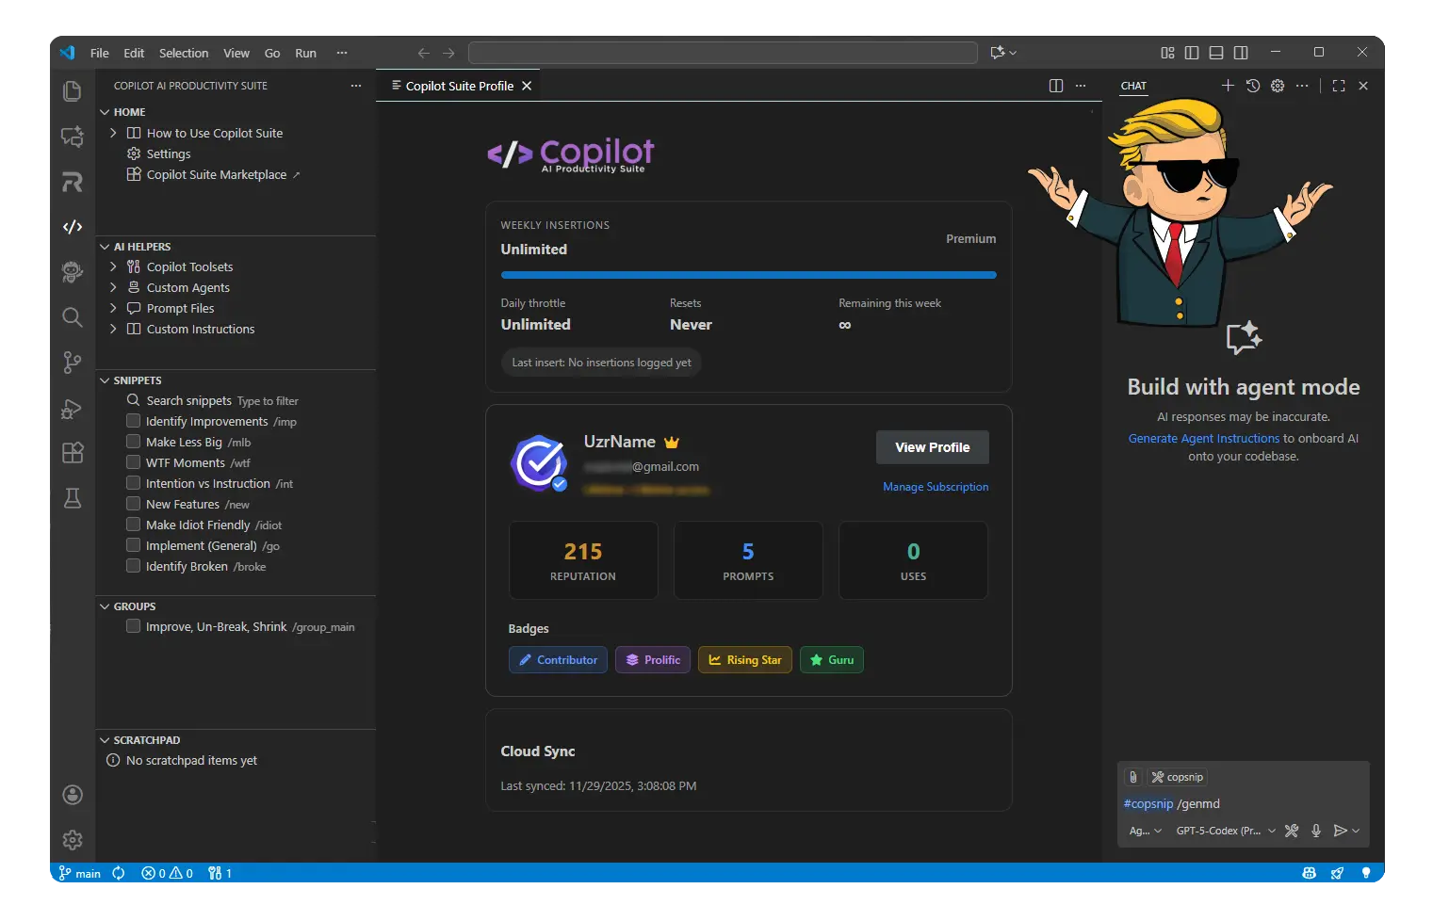This screenshot has height=921, width=1433.
Task: Select the Copilot Suite Profile tab
Action: 459,86
